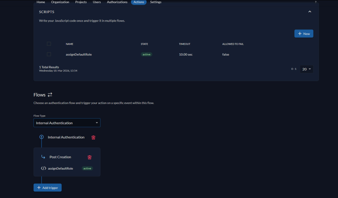Viewport: 338px width, 198px height.
Task: Open the Flow Type dropdown
Action: (67, 123)
